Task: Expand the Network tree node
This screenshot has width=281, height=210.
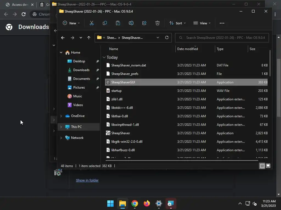Action: (61, 138)
